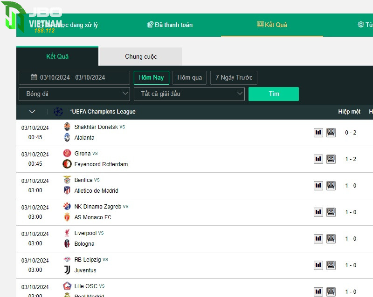Click the Juventus team crest
The width and height of the screenshot is (373, 297).
pos(67,270)
